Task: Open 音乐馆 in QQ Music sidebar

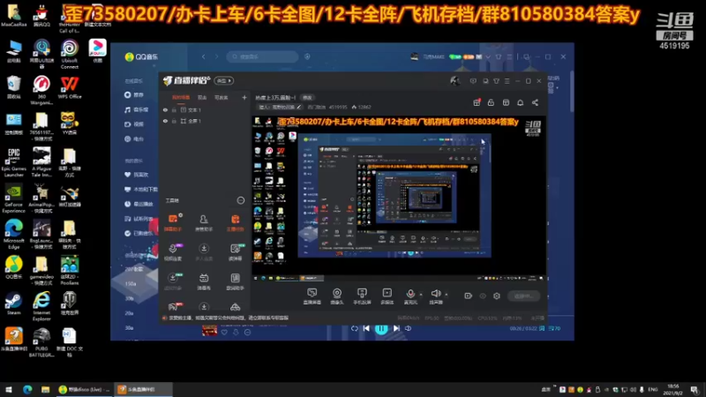Action: coord(137,109)
